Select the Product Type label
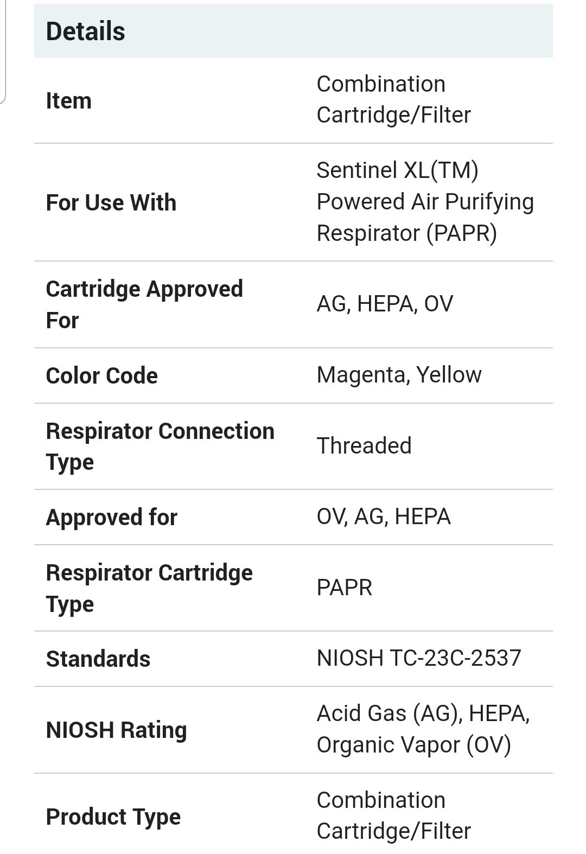Image resolution: width=586 pixels, height=854 pixels. point(113,817)
